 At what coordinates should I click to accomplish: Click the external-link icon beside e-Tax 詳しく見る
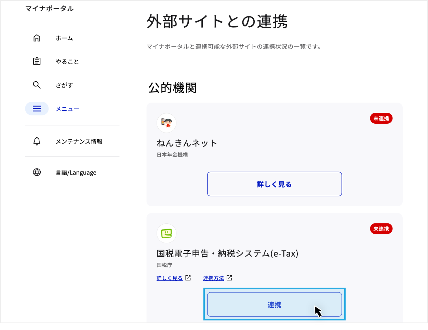click(x=188, y=278)
